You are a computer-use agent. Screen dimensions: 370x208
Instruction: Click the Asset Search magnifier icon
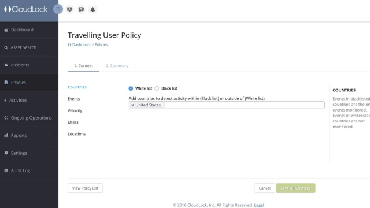point(6,47)
